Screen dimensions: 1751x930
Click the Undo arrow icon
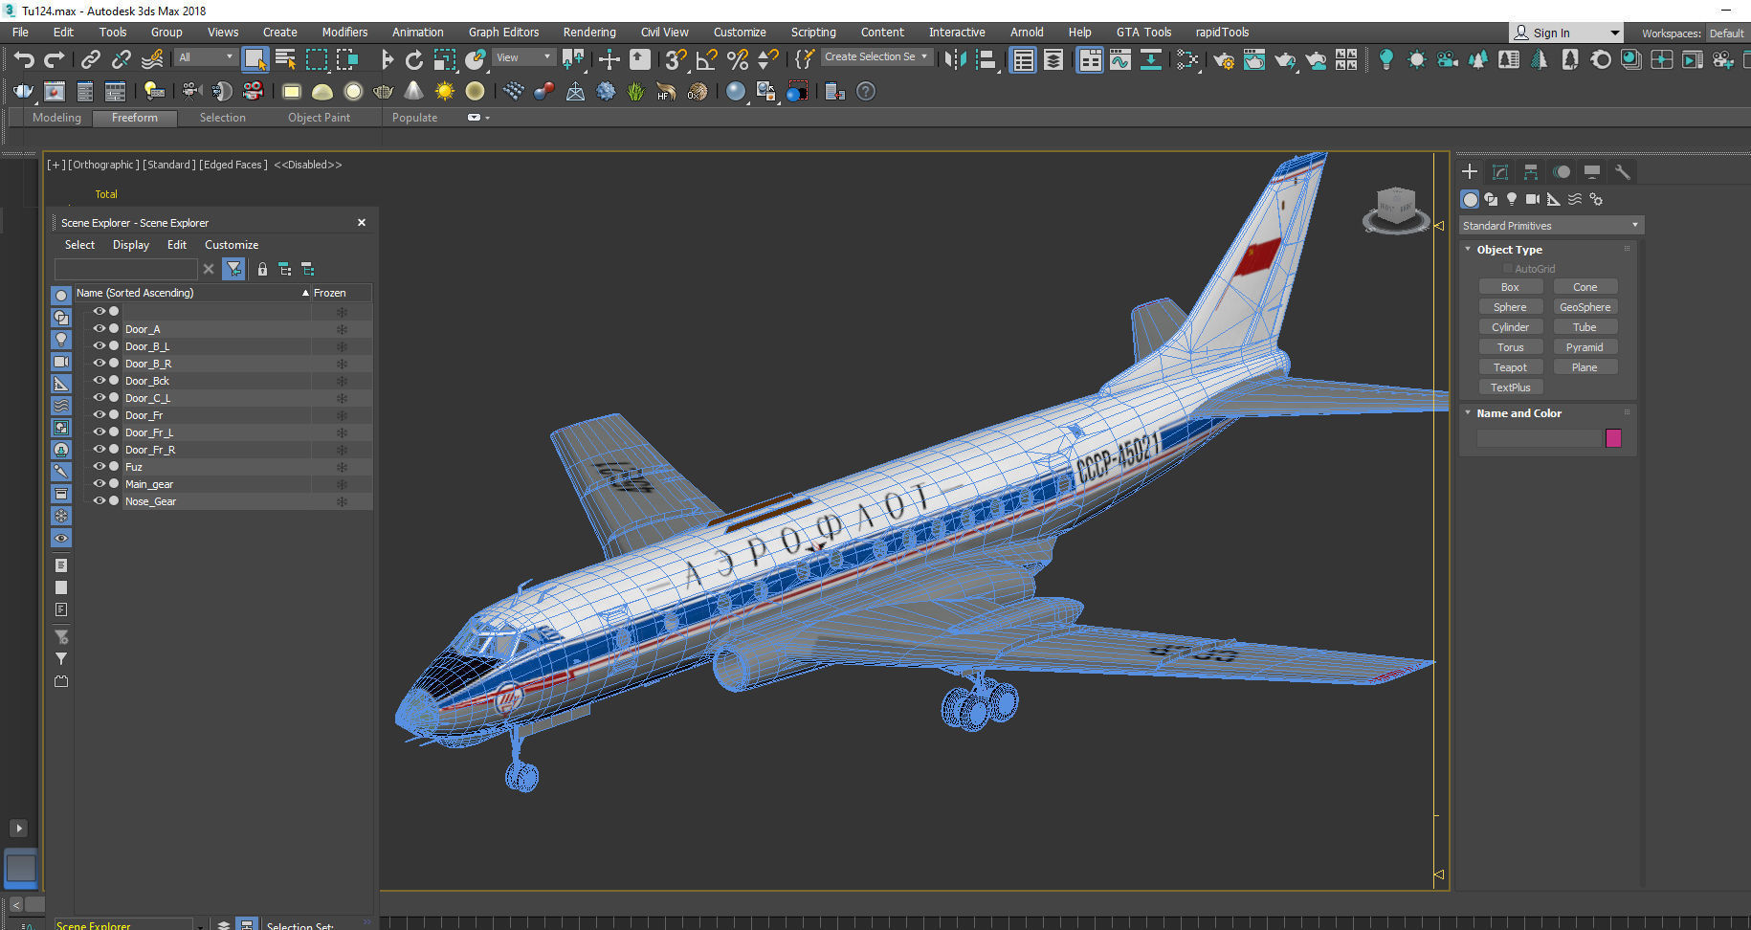(24, 60)
